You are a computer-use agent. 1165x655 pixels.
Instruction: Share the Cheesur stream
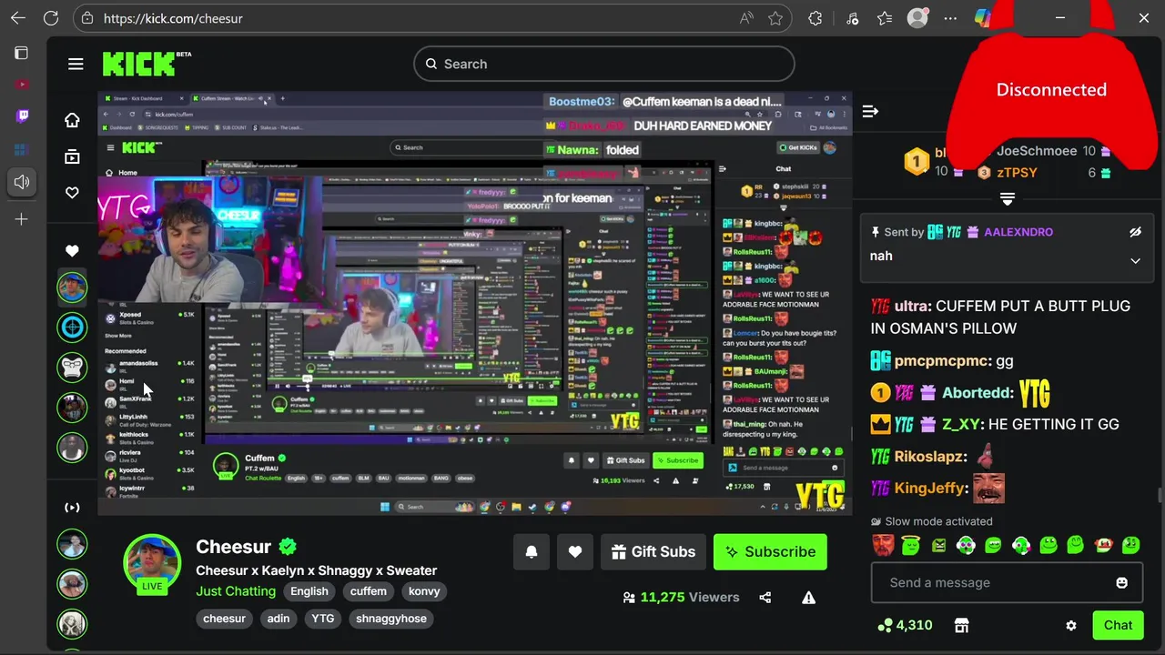(765, 598)
